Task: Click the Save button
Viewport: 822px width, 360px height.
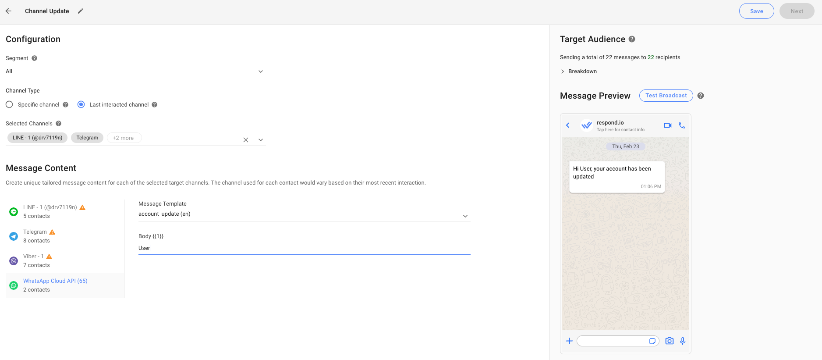Action: click(756, 11)
